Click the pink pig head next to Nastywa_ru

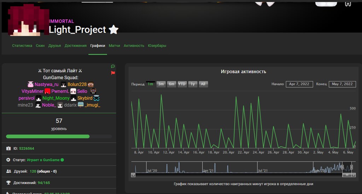click(30, 85)
